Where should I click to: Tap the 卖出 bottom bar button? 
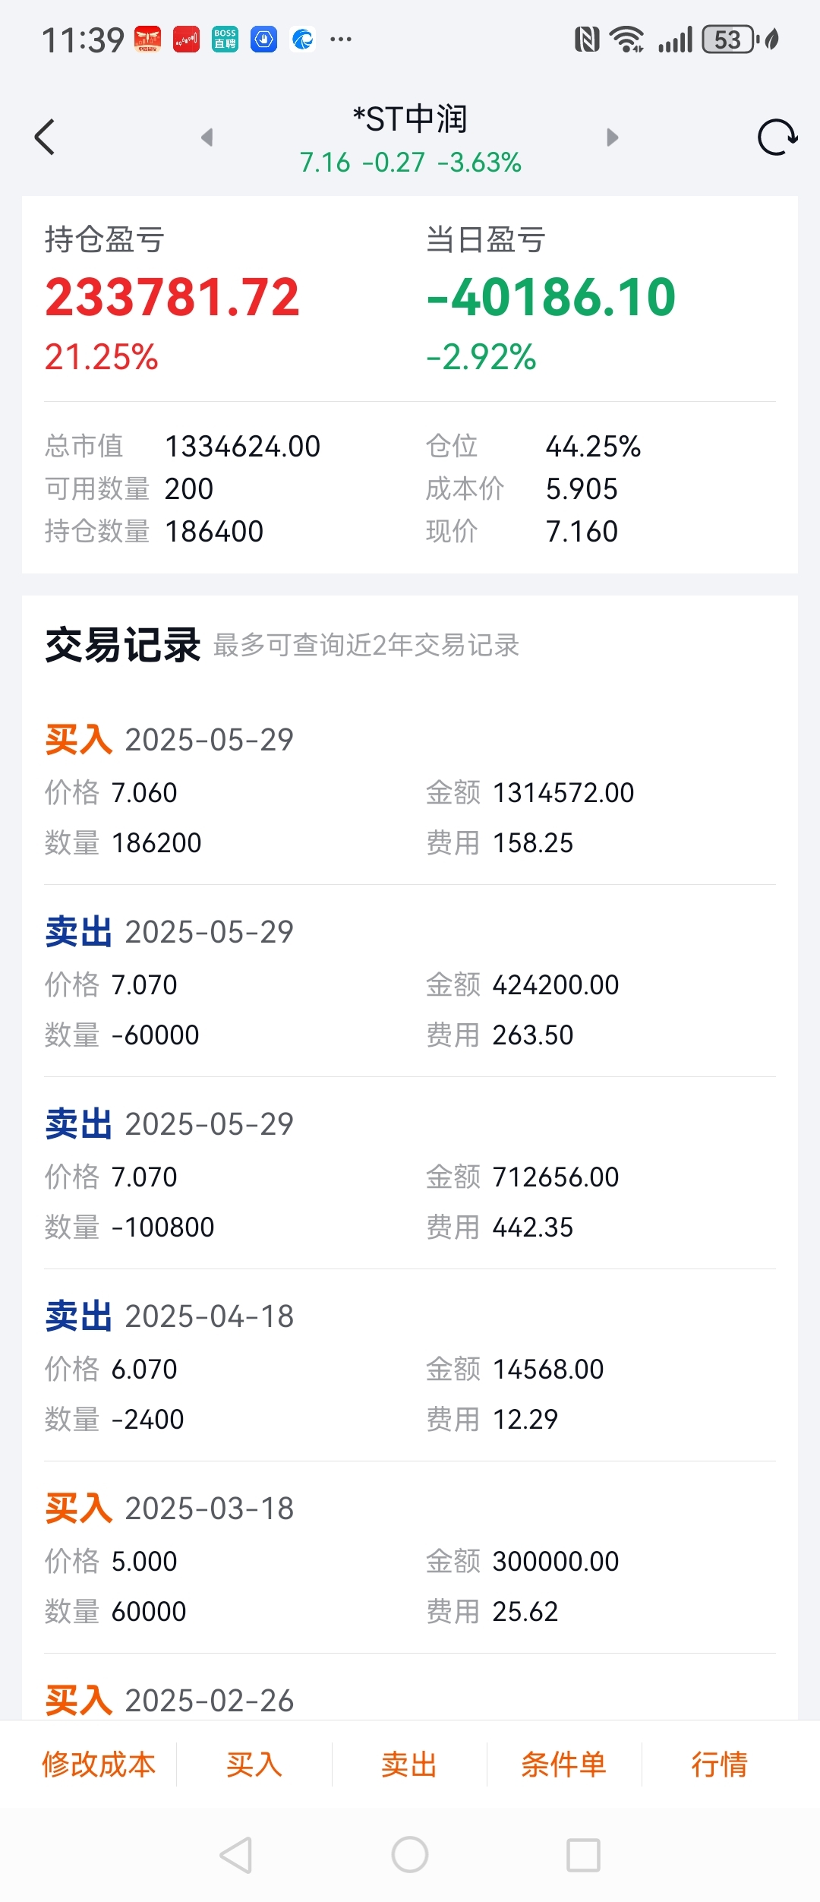coord(409,1765)
